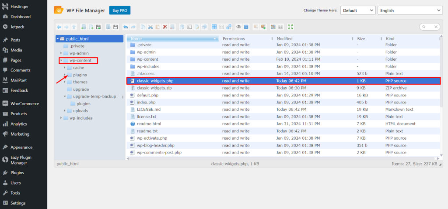
Task: Click the Paste toolbar icon
Action: point(157,27)
